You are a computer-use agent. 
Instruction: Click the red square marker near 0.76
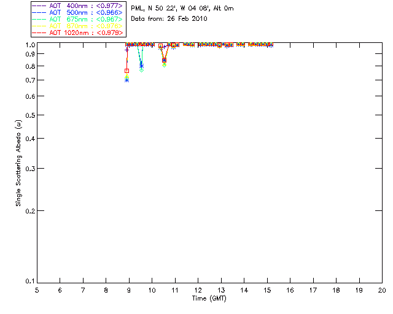127,71
